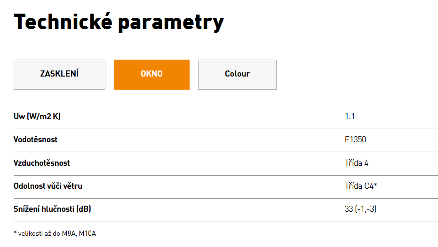The height and width of the screenshot is (247, 438).
Task: Click the Uw (W/m2 K) row label
Action: coord(37,116)
